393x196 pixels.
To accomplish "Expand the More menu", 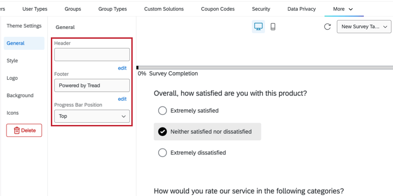I will (344, 9).
